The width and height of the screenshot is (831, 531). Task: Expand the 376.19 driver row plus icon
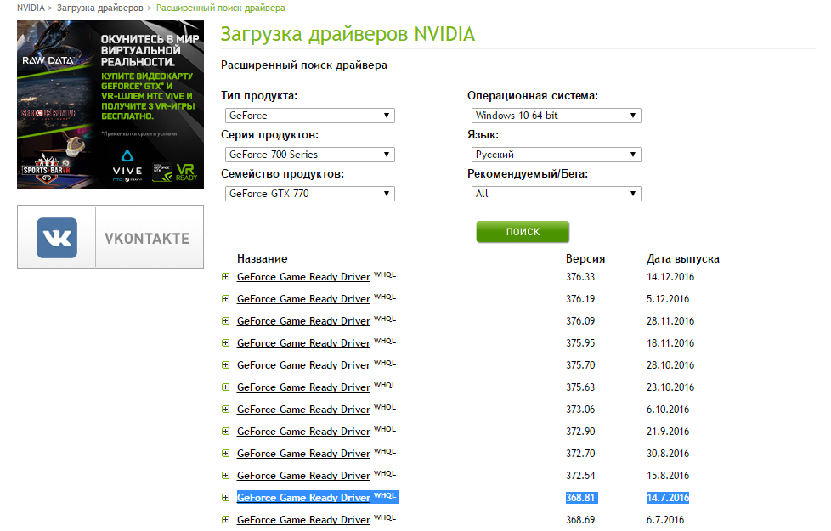tap(226, 299)
